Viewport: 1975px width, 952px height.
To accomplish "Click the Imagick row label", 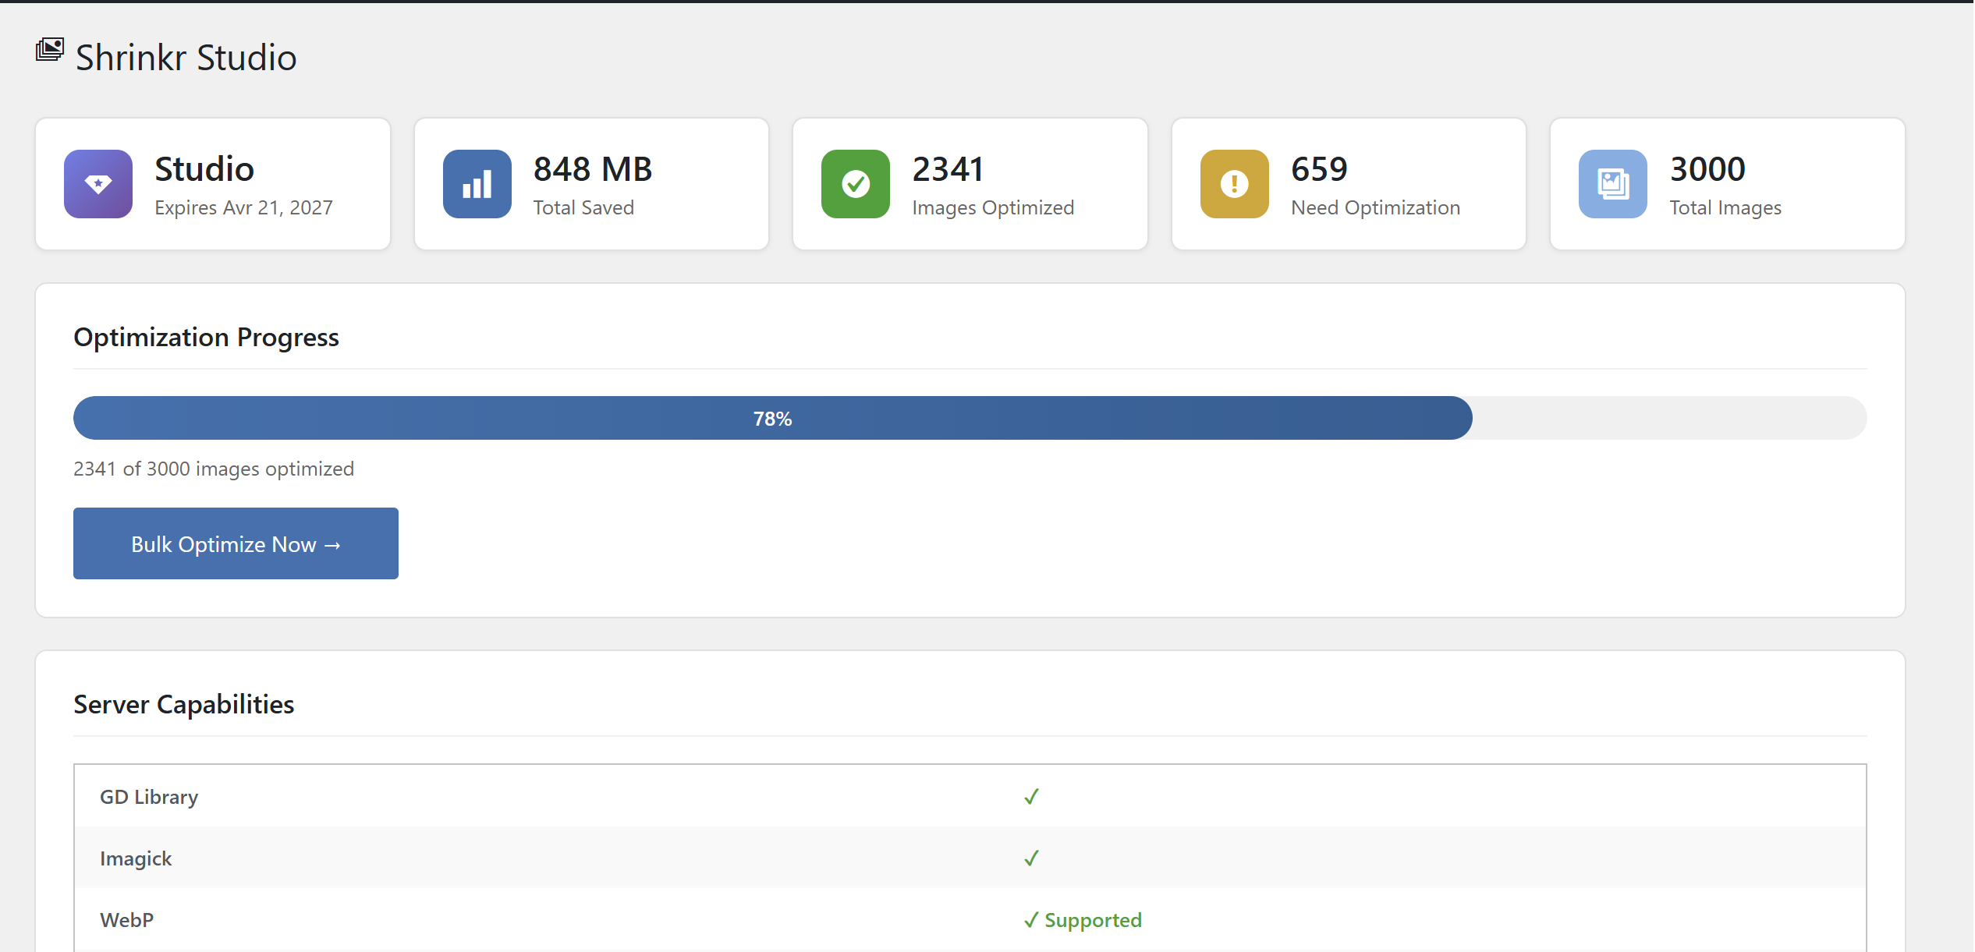I will coord(136,858).
